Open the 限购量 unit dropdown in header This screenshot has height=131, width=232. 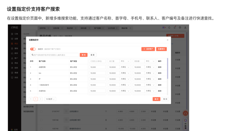coord(150,61)
